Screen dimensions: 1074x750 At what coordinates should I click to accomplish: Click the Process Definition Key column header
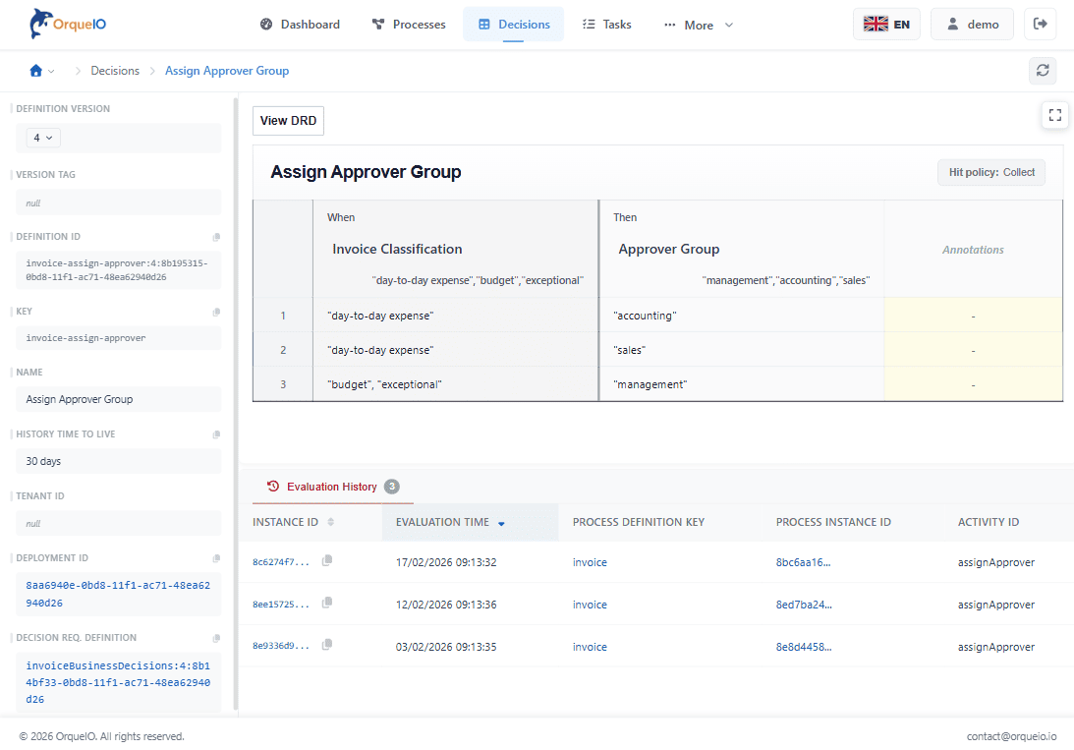639,522
